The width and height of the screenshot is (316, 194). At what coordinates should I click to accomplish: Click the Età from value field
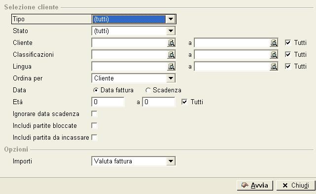click(x=108, y=102)
